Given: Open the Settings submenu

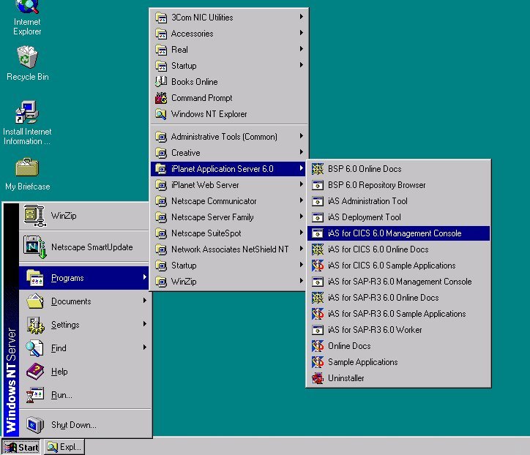Looking at the screenshot, I should 84,325.
